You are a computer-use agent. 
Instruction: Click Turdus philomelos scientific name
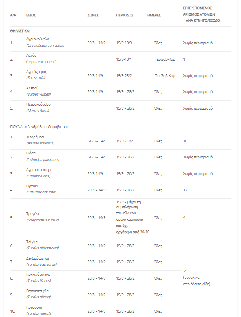tap(42, 248)
